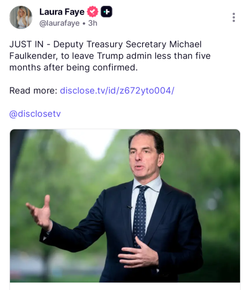Open the three-dot post options menu
250x290 pixels.
[234, 17]
